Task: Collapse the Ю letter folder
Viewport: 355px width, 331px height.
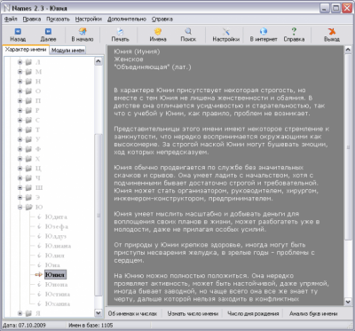Action: click(20, 207)
